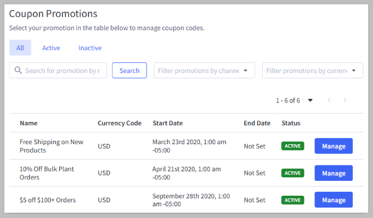Switch to the Active tab

pyautogui.click(x=51, y=48)
